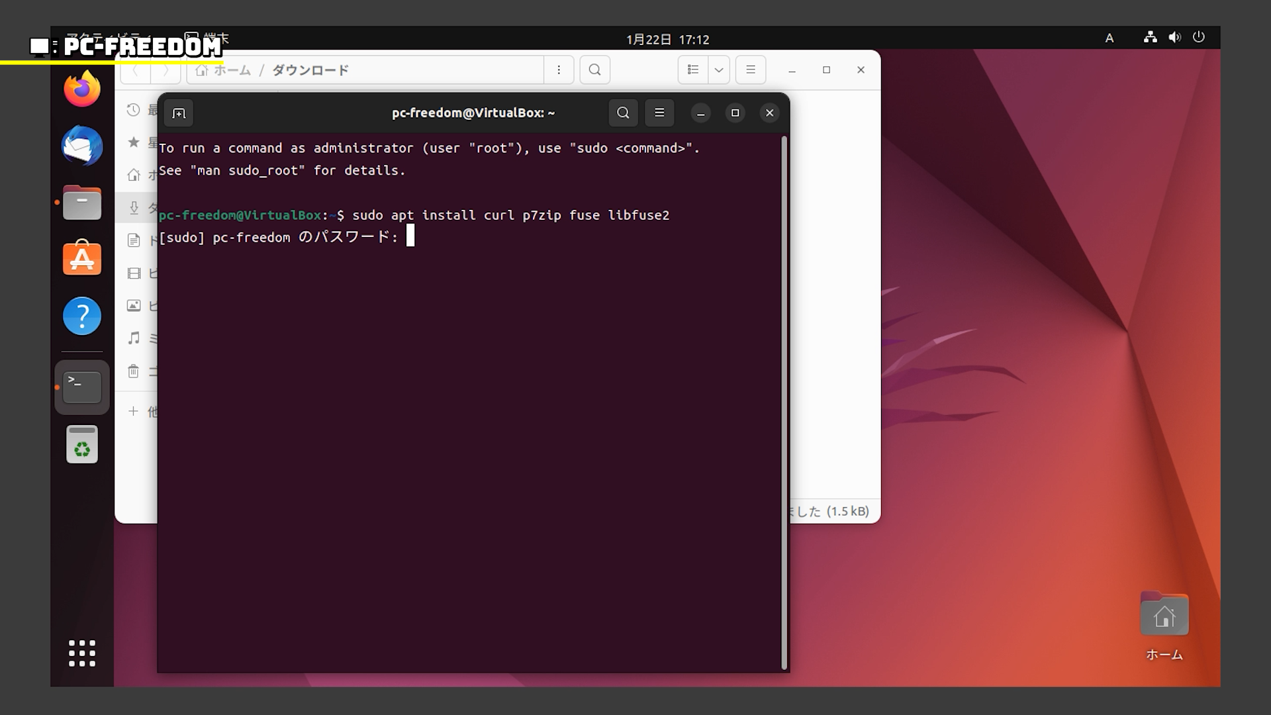Screen dimensions: 1271x715
Task: Expand the view options dropdown arrow
Action: click(718, 70)
